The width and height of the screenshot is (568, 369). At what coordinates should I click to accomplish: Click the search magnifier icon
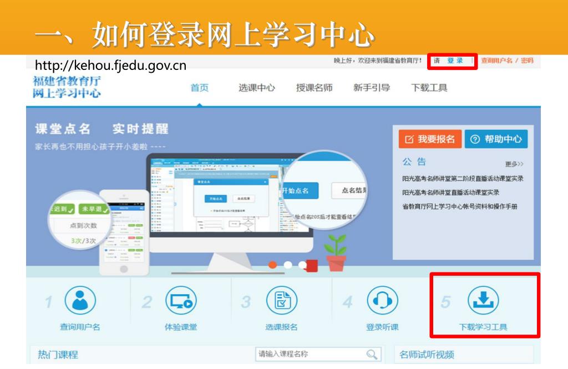coord(372,354)
